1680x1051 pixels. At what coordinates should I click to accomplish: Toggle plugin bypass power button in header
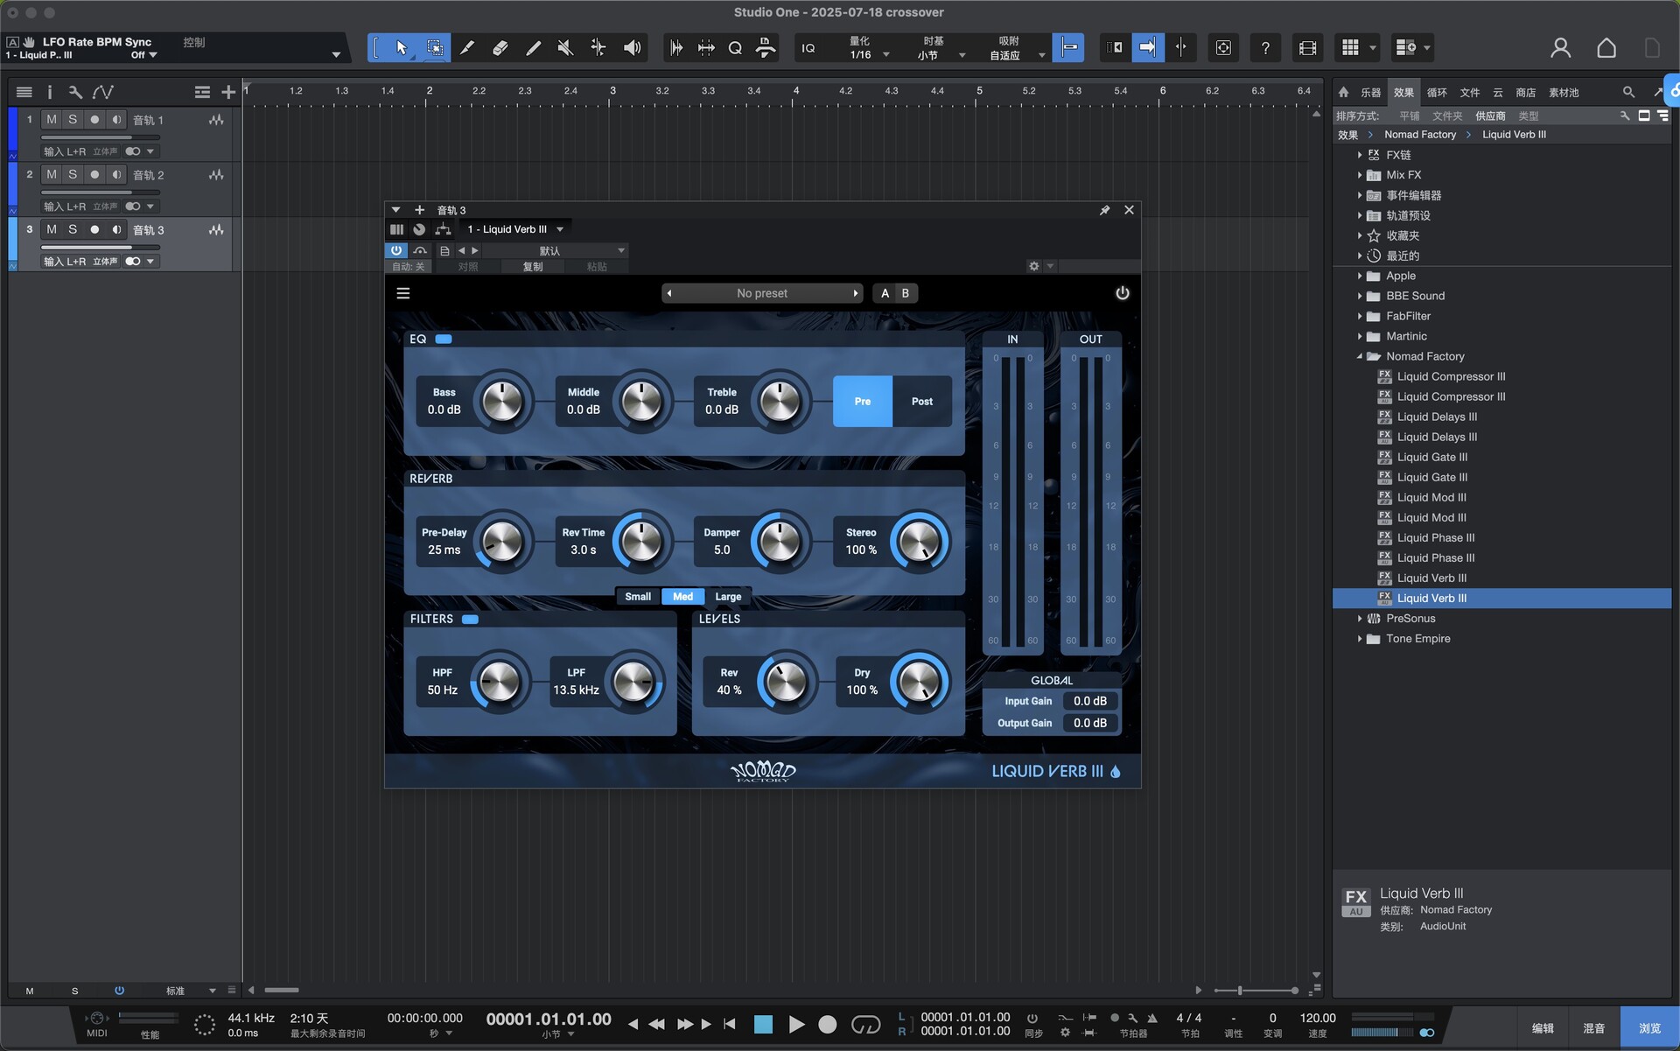(396, 250)
